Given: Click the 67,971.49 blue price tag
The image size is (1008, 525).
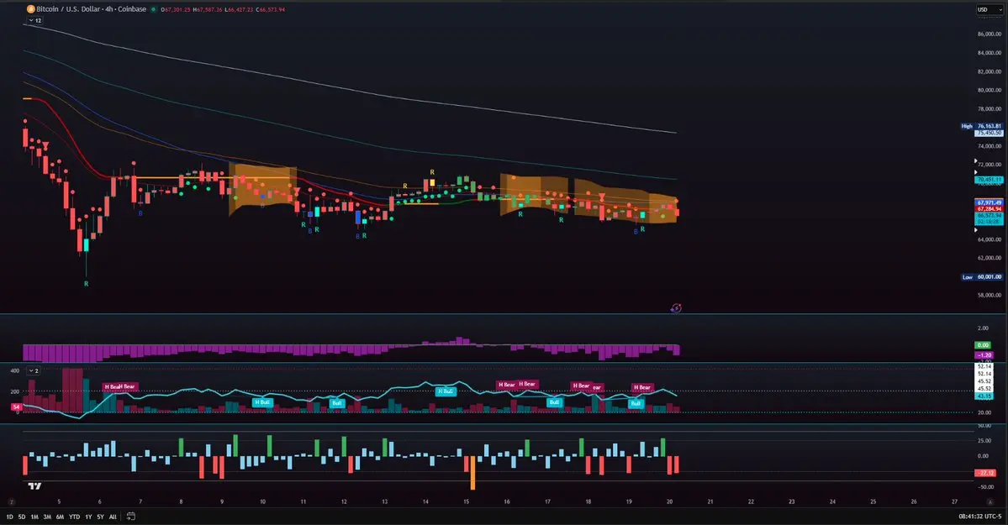Looking at the screenshot, I should pos(989,202).
